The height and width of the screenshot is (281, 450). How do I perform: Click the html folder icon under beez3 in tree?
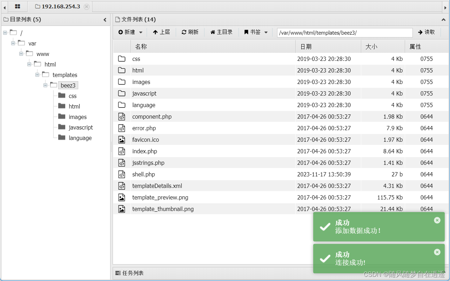click(x=62, y=106)
